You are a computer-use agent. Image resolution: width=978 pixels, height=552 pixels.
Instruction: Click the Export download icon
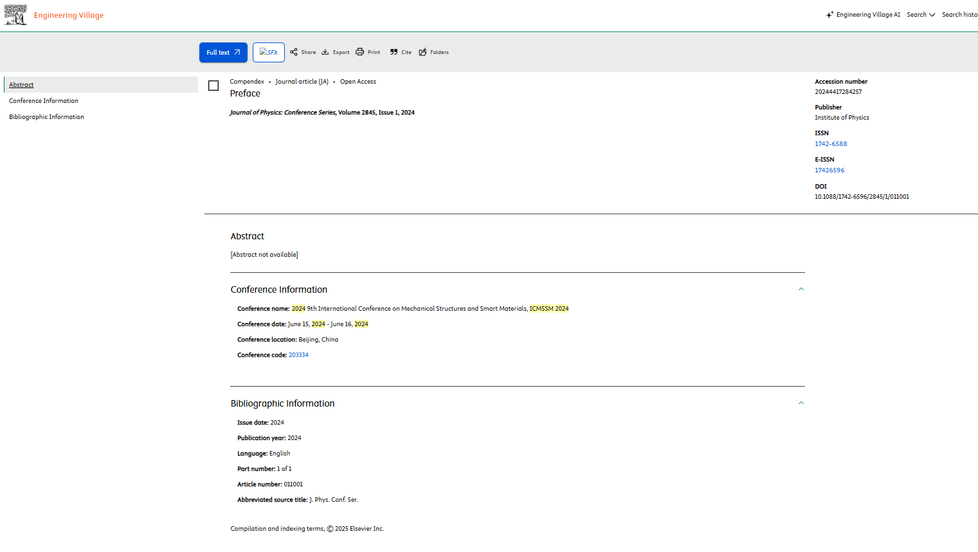click(325, 52)
